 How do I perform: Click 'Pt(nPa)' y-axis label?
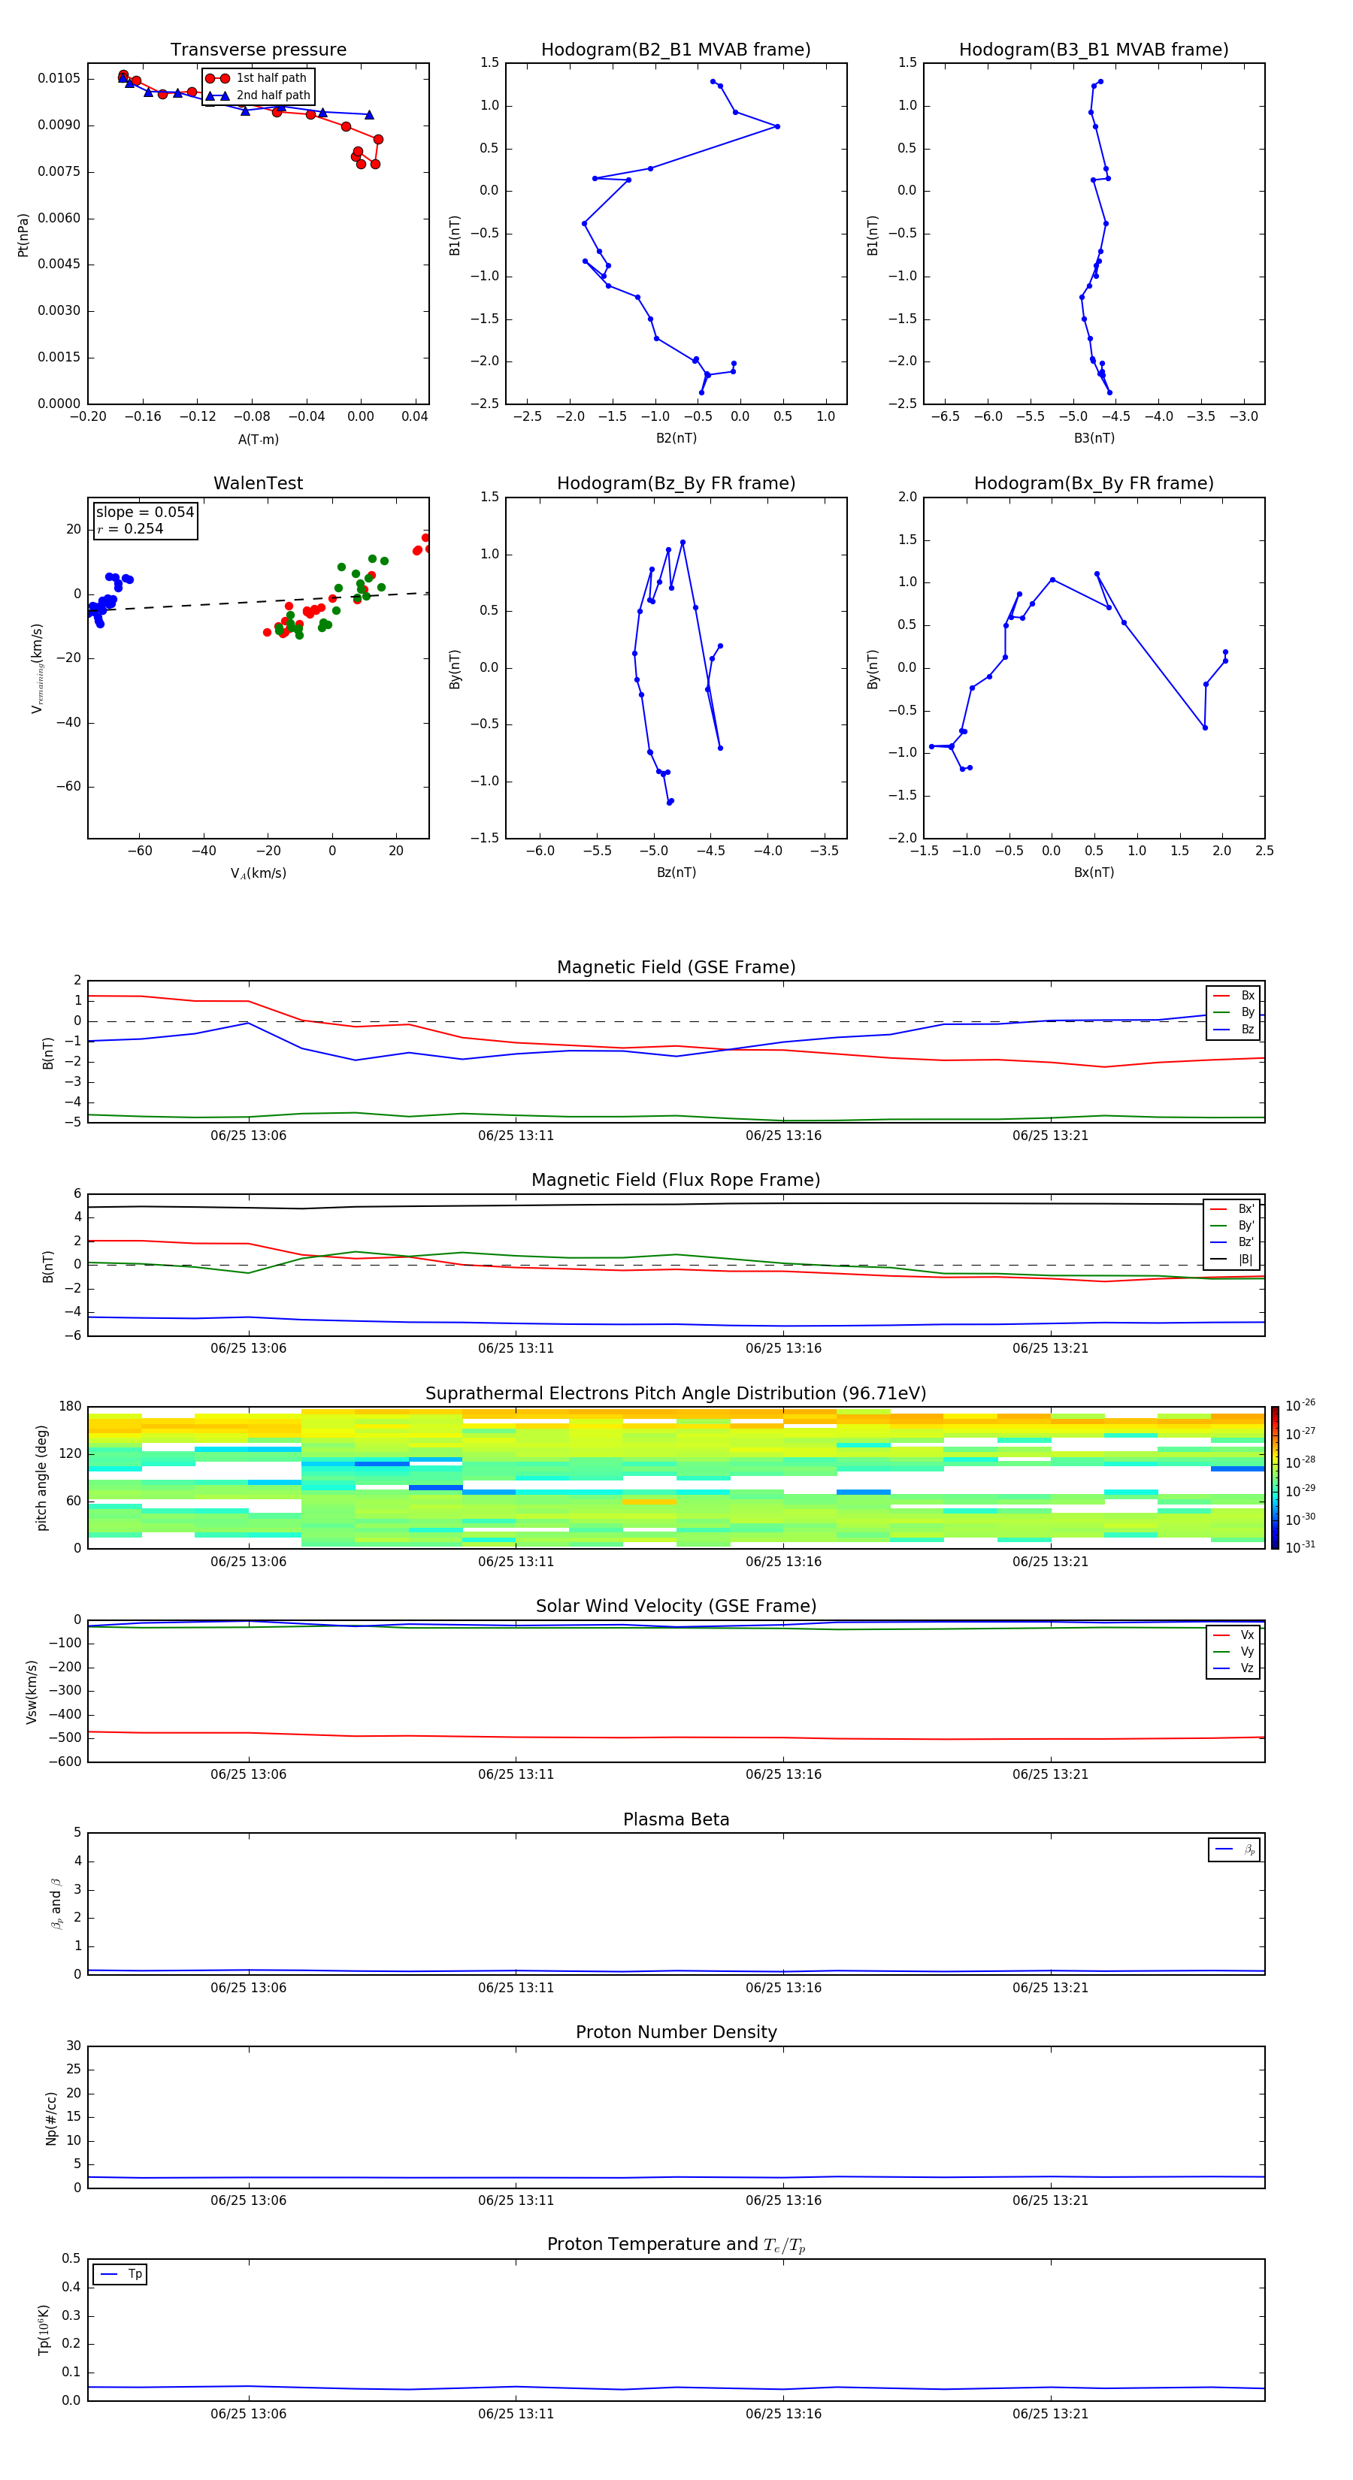click(23, 234)
